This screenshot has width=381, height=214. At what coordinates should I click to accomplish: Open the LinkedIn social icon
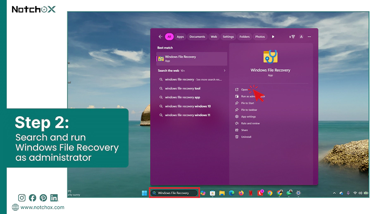click(x=54, y=198)
